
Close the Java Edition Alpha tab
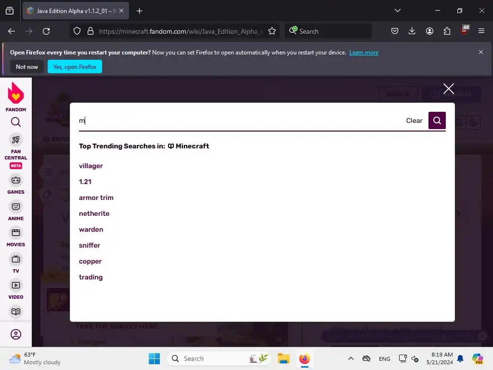(x=121, y=11)
